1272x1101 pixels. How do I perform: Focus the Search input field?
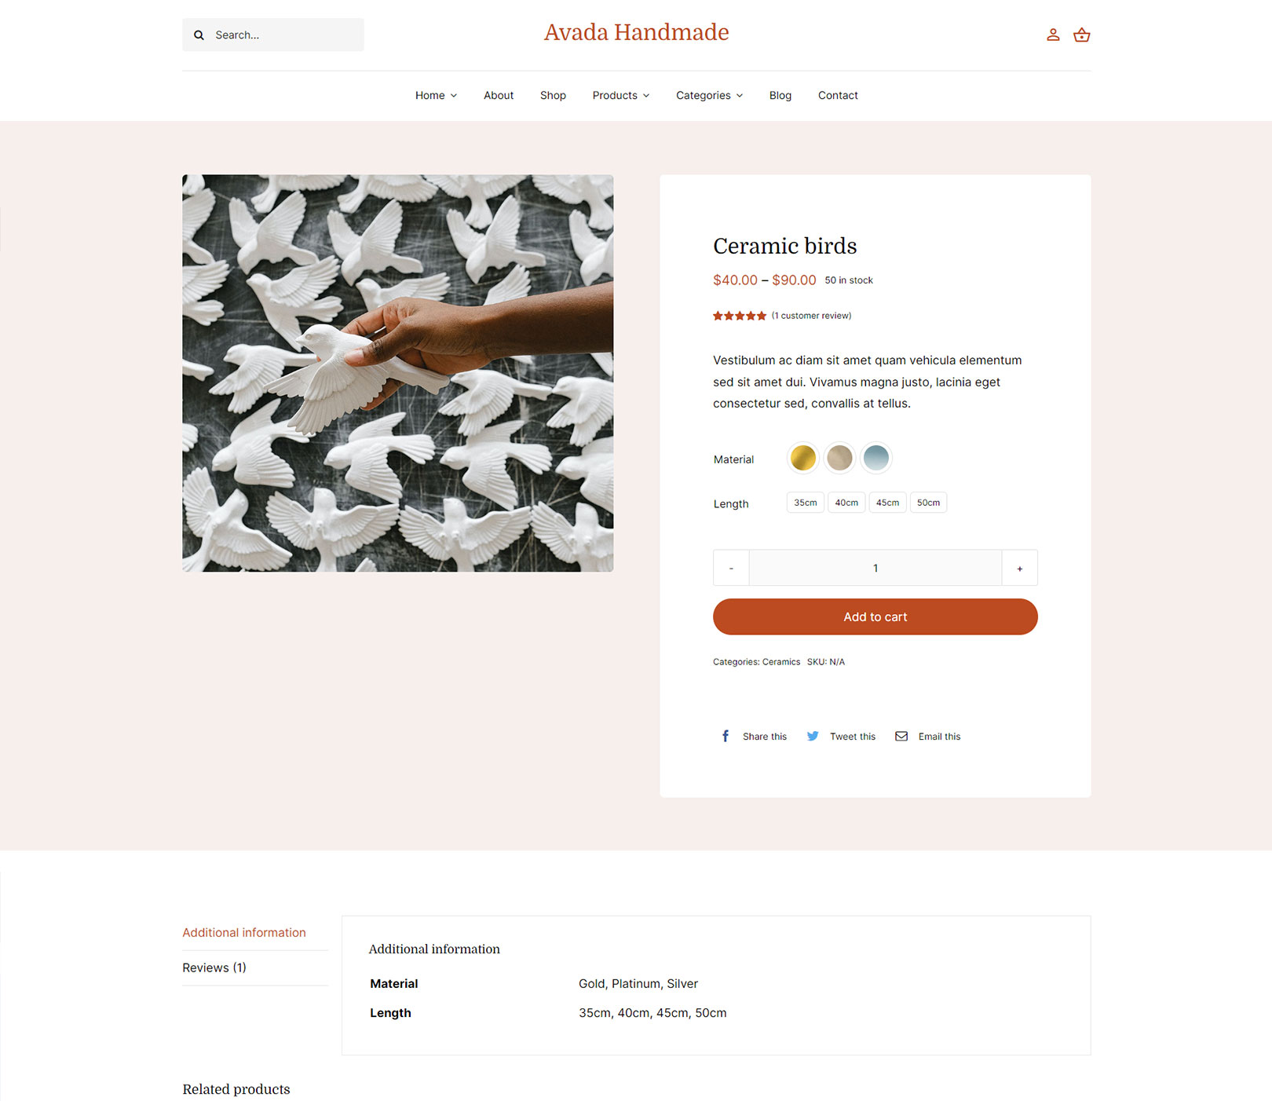[x=273, y=35]
